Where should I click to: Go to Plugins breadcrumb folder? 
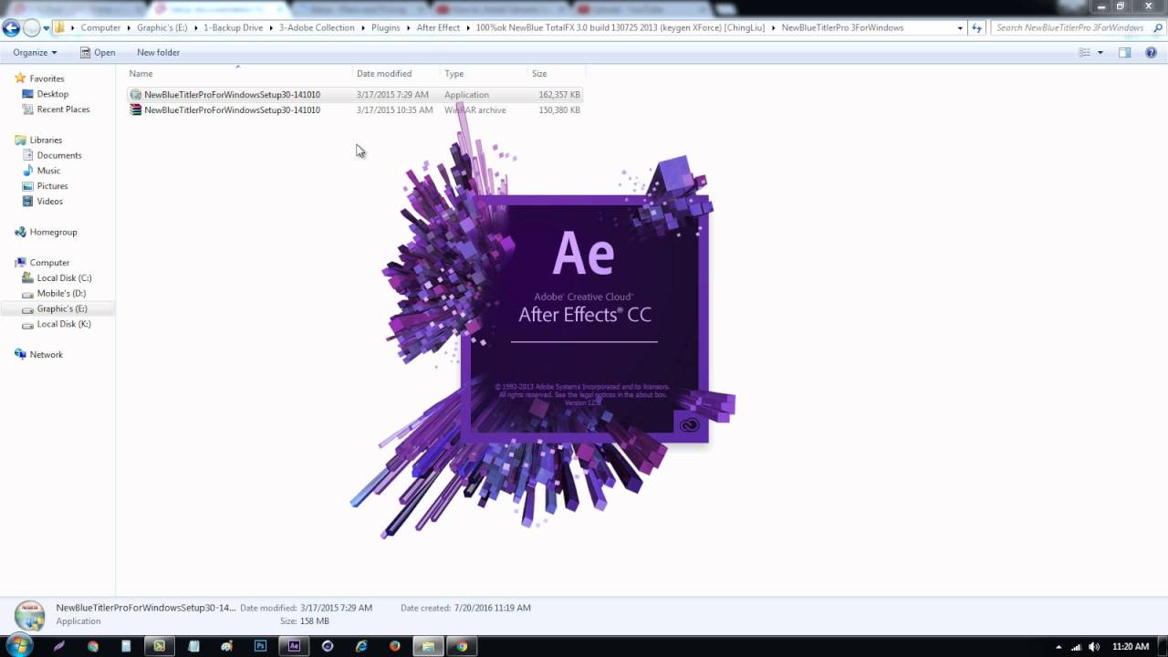coord(385,27)
